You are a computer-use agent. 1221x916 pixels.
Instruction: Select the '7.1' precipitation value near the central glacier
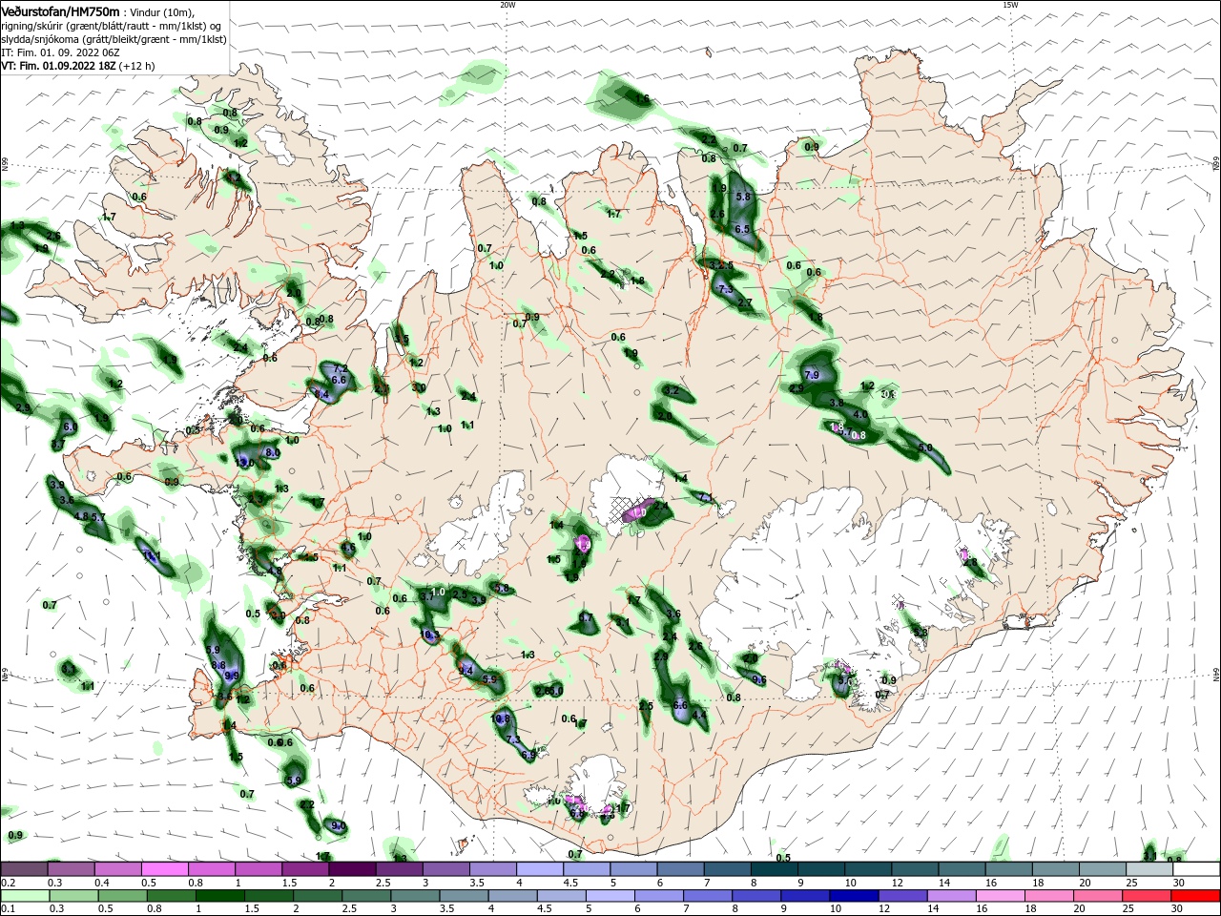pos(705,497)
